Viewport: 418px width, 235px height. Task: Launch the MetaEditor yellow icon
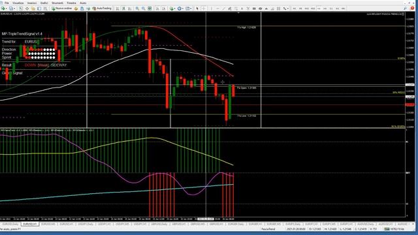pyautogui.click(x=76, y=8)
